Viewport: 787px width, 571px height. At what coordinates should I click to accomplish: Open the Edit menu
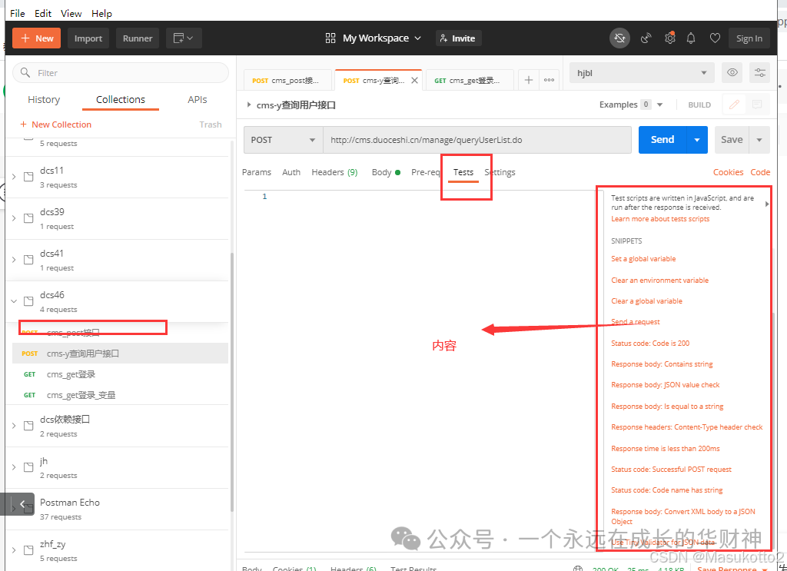pyautogui.click(x=43, y=14)
